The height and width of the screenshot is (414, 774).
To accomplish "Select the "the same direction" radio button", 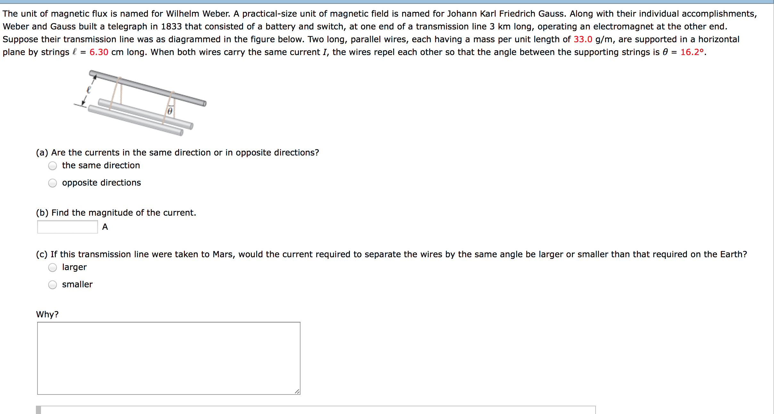I will coord(53,166).
